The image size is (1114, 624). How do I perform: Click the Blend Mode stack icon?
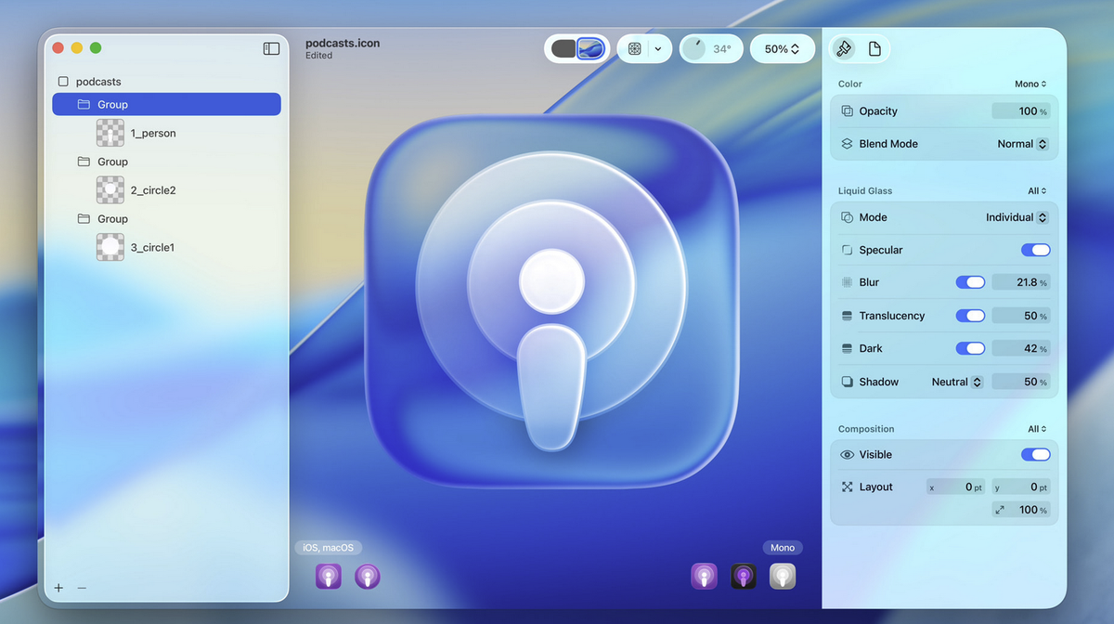pos(847,144)
